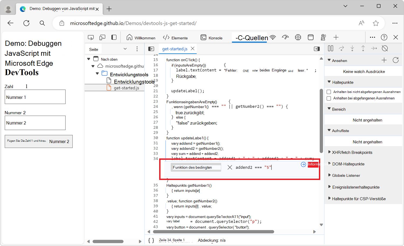Open the Memory tool icon

pos(298,37)
